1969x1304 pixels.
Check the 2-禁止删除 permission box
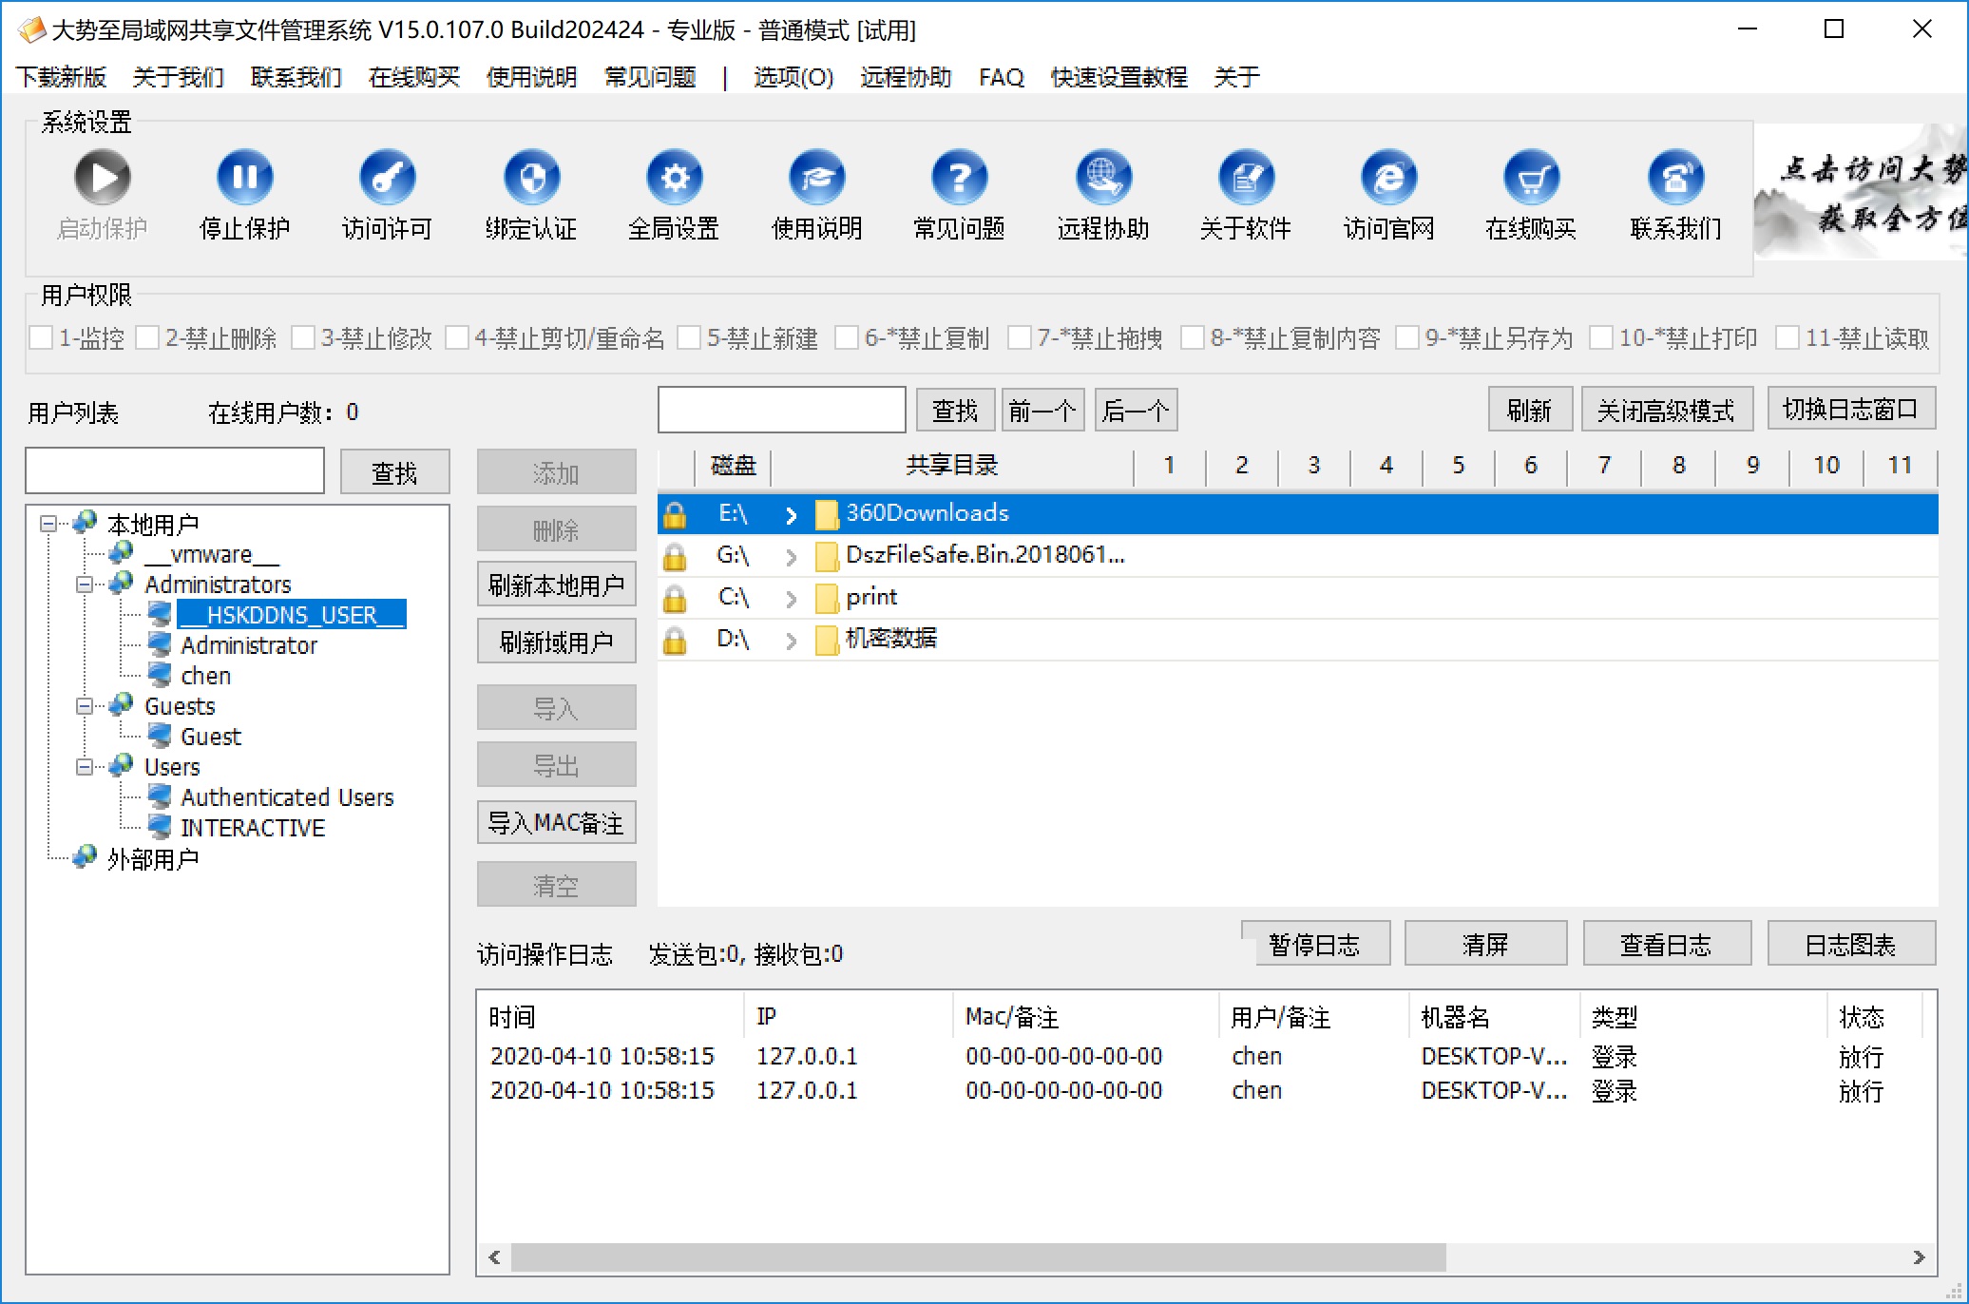pyautogui.click(x=147, y=338)
